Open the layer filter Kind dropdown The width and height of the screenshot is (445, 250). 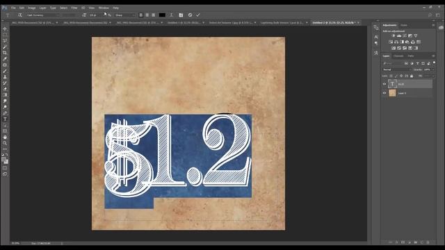pyautogui.click(x=392, y=63)
